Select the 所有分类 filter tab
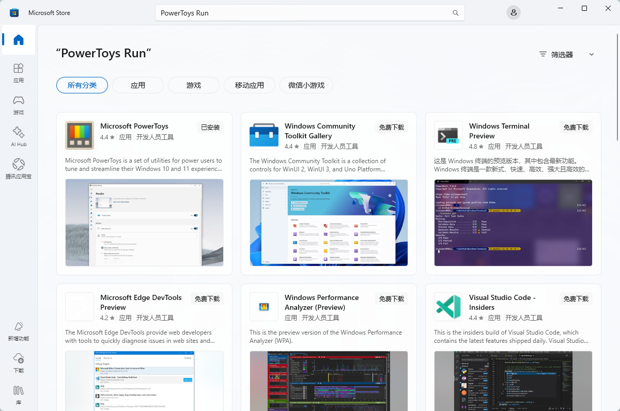The image size is (620, 411). (82, 85)
